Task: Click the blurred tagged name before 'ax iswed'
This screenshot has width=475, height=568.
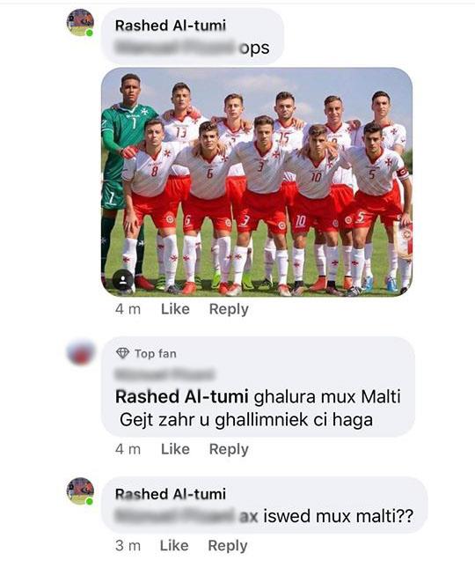Action: pos(177,515)
